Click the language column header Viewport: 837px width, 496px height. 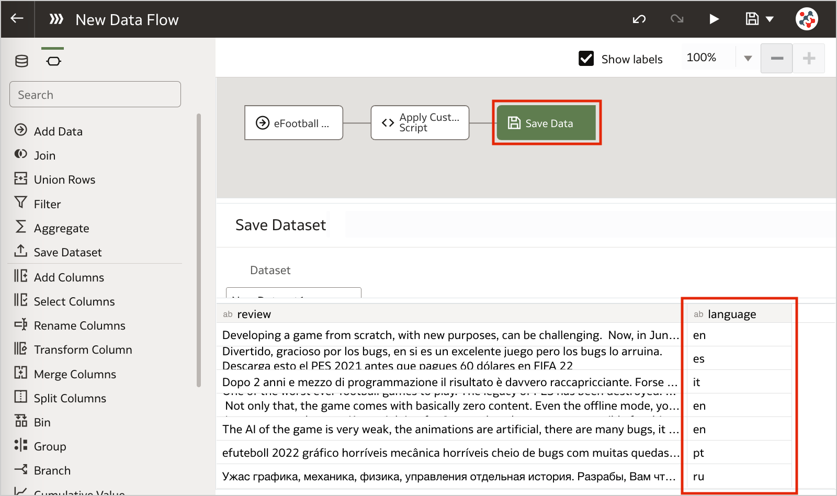coord(739,313)
